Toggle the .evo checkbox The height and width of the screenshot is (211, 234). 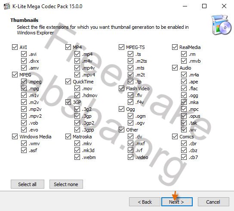coord(24,130)
